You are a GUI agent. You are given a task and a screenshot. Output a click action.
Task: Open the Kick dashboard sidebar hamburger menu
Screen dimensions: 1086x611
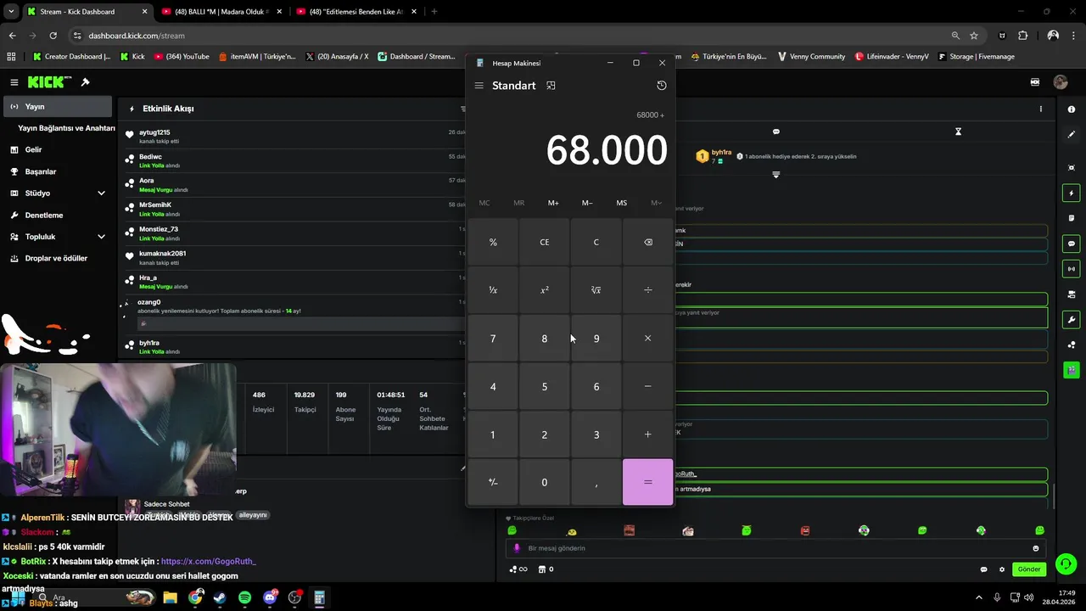click(14, 82)
